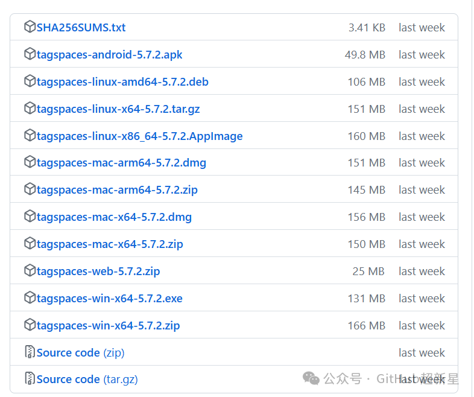Click 'last week' in Source code (zip) row

click(422, 352)
